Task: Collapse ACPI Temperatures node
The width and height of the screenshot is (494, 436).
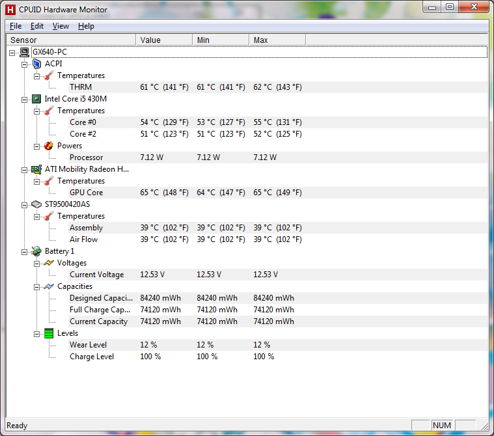Action: [x=36, y=76]
